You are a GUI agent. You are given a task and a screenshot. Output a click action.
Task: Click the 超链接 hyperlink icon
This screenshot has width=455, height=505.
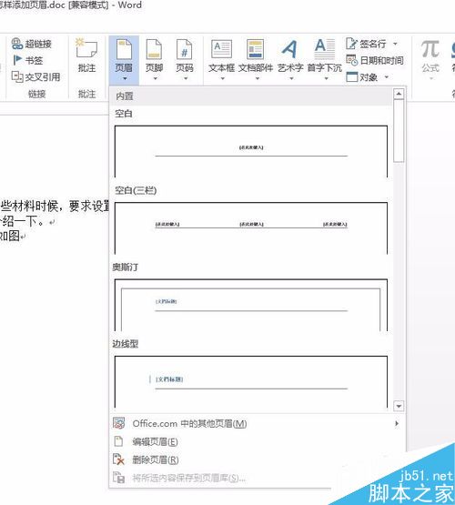click(16, 44)
